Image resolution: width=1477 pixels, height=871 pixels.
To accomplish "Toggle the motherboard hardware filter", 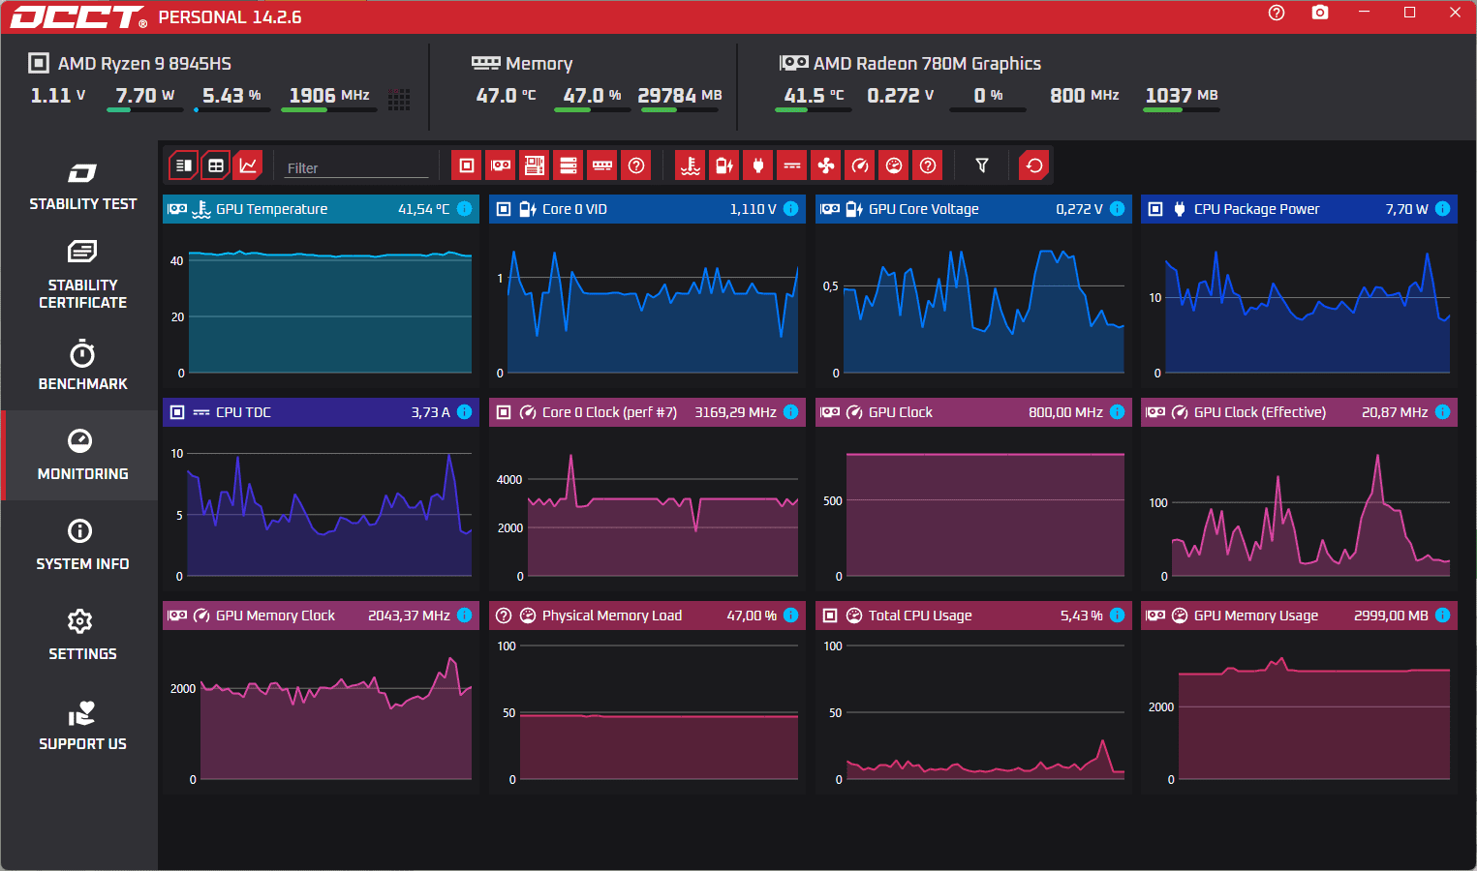I will point(535,165).
